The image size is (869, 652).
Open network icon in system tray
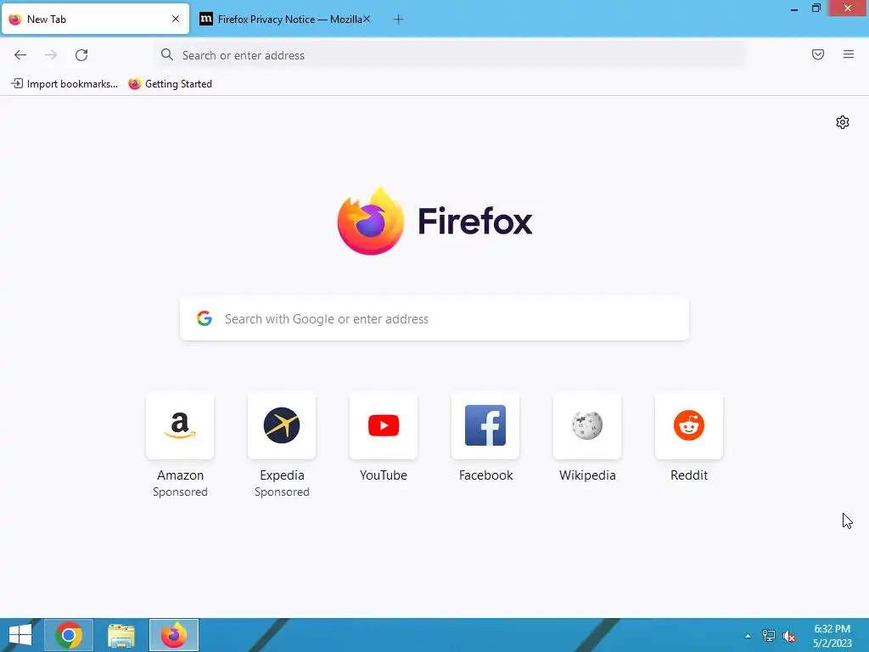point(769,636)
